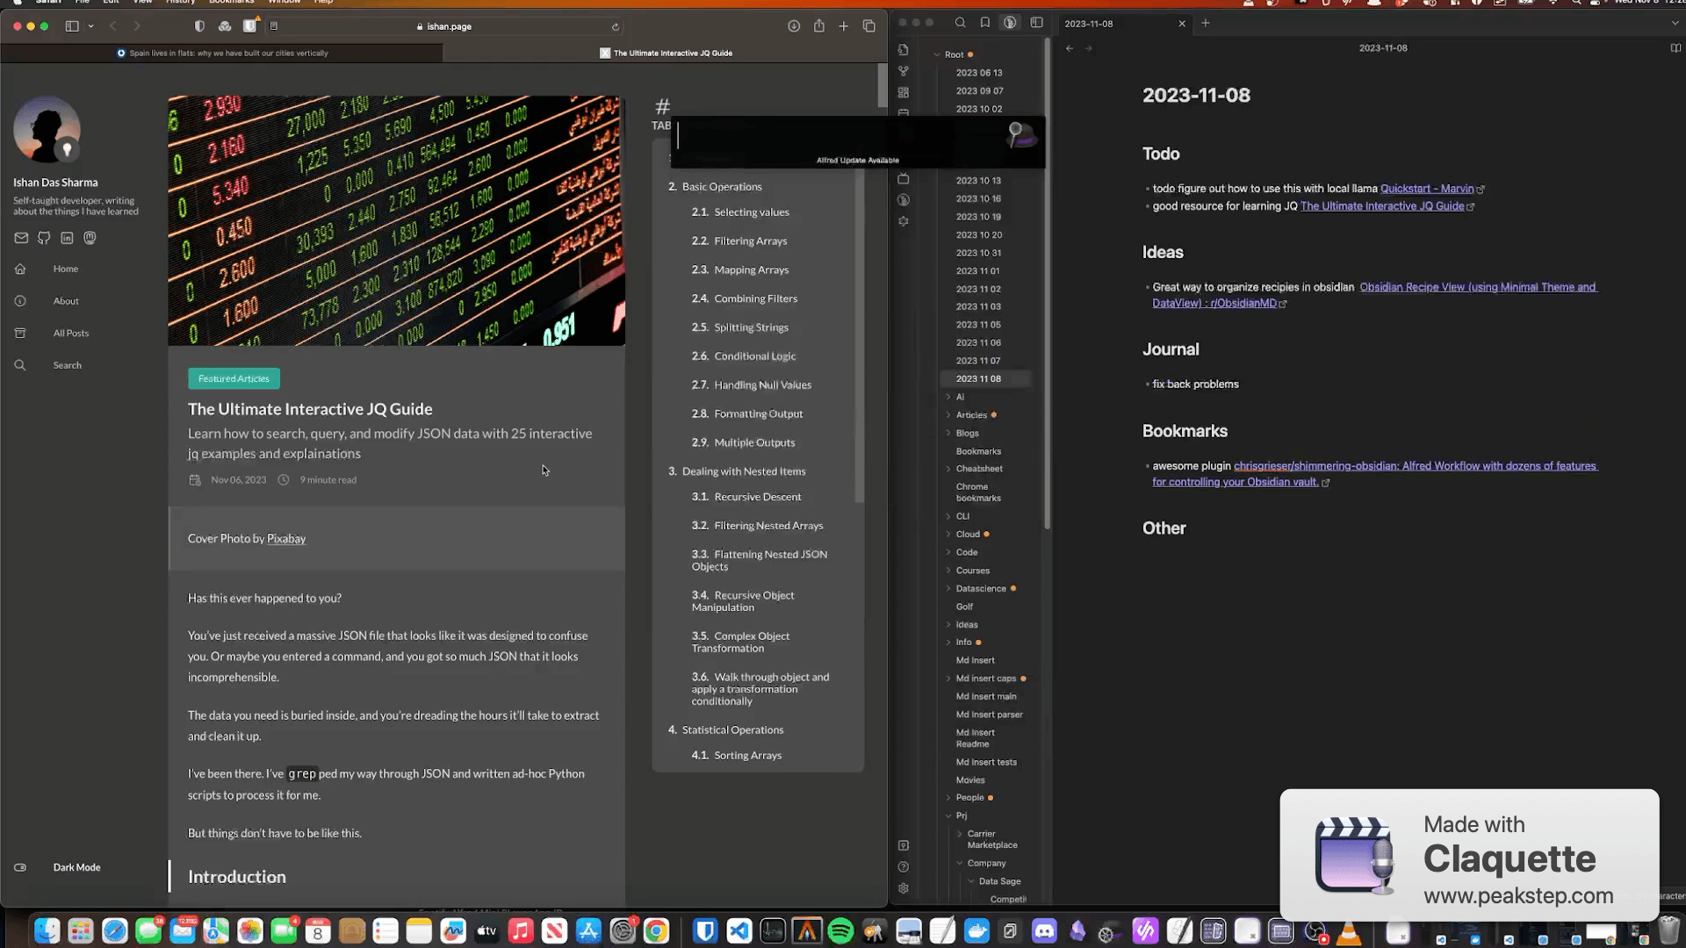This screenshot has width=1686, height=948.
Task: Click the Safari share icon
Action: (818, 26)
